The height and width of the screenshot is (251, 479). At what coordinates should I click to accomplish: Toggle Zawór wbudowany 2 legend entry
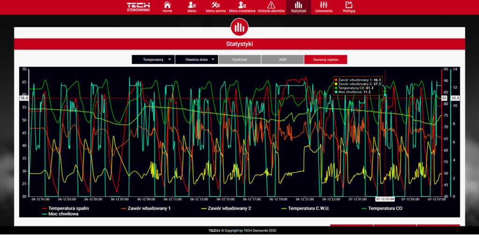coord(229,208)
